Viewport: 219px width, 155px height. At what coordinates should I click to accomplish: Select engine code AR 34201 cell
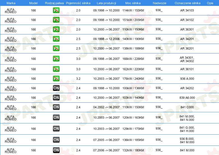[187, 39]
